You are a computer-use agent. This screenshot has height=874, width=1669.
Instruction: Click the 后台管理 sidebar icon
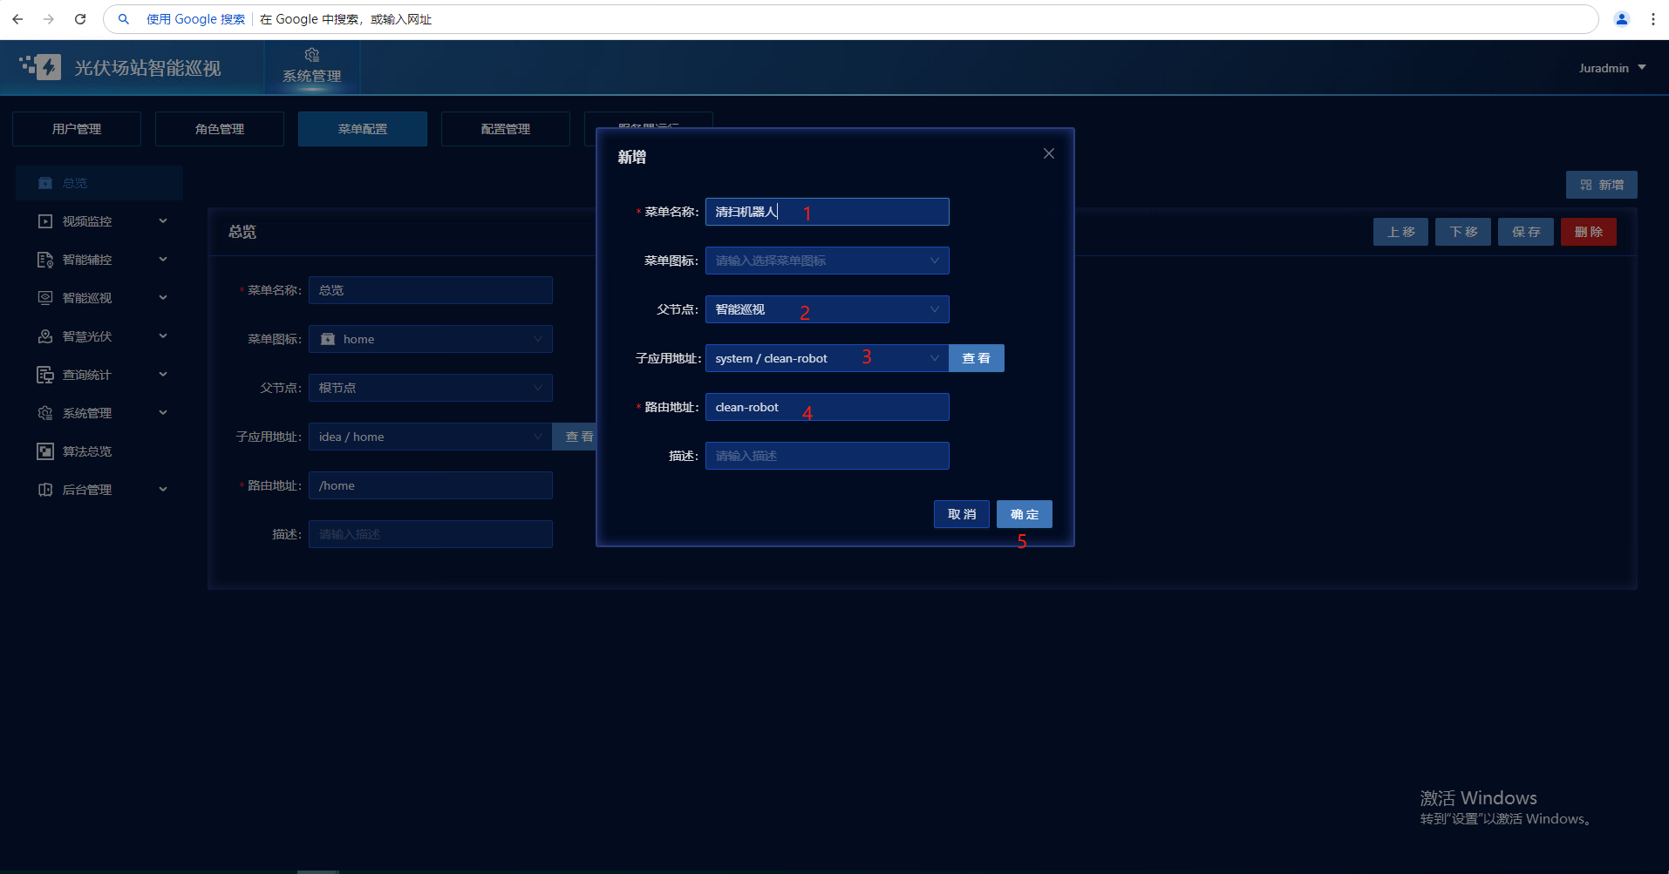[45, 490]
